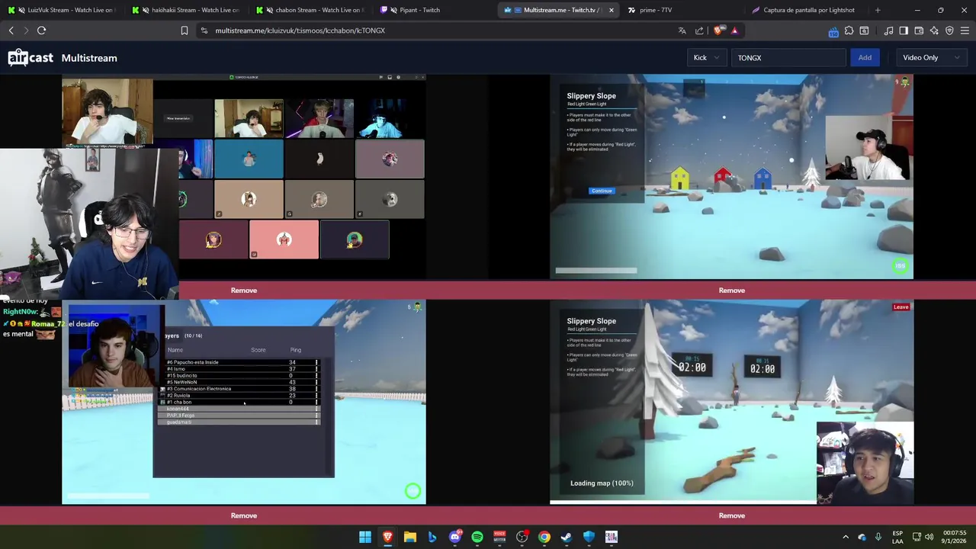The width and height of the screenshot is (976, 549).
Task: Bookmark this page in the address bar
Action: click(x=184, y=30)
